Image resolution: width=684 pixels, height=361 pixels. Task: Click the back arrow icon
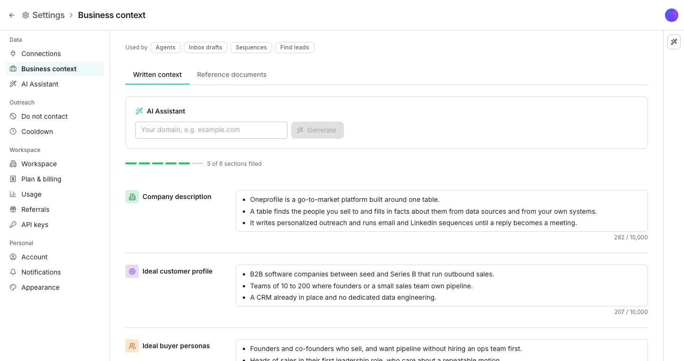12,15
